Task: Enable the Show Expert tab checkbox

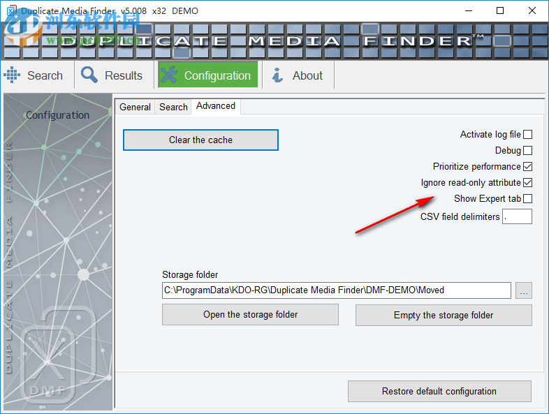Action: tap(527, 199)
